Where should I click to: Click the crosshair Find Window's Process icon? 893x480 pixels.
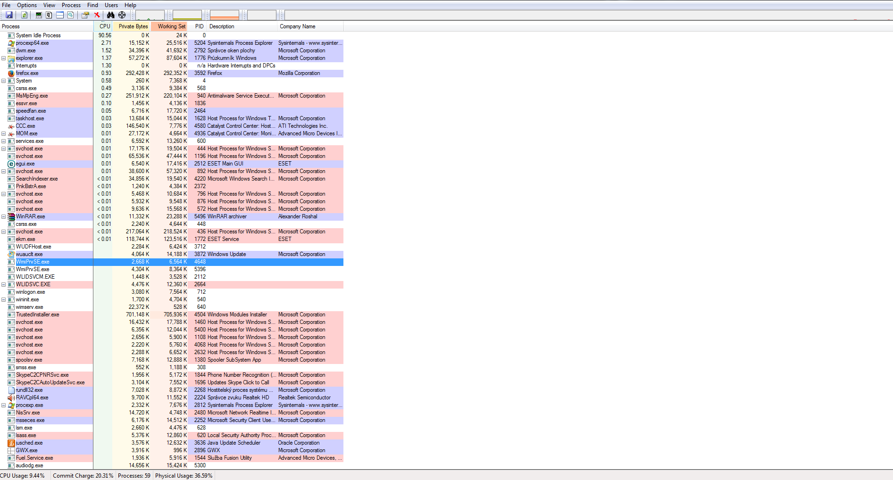[x=122, y=15]
